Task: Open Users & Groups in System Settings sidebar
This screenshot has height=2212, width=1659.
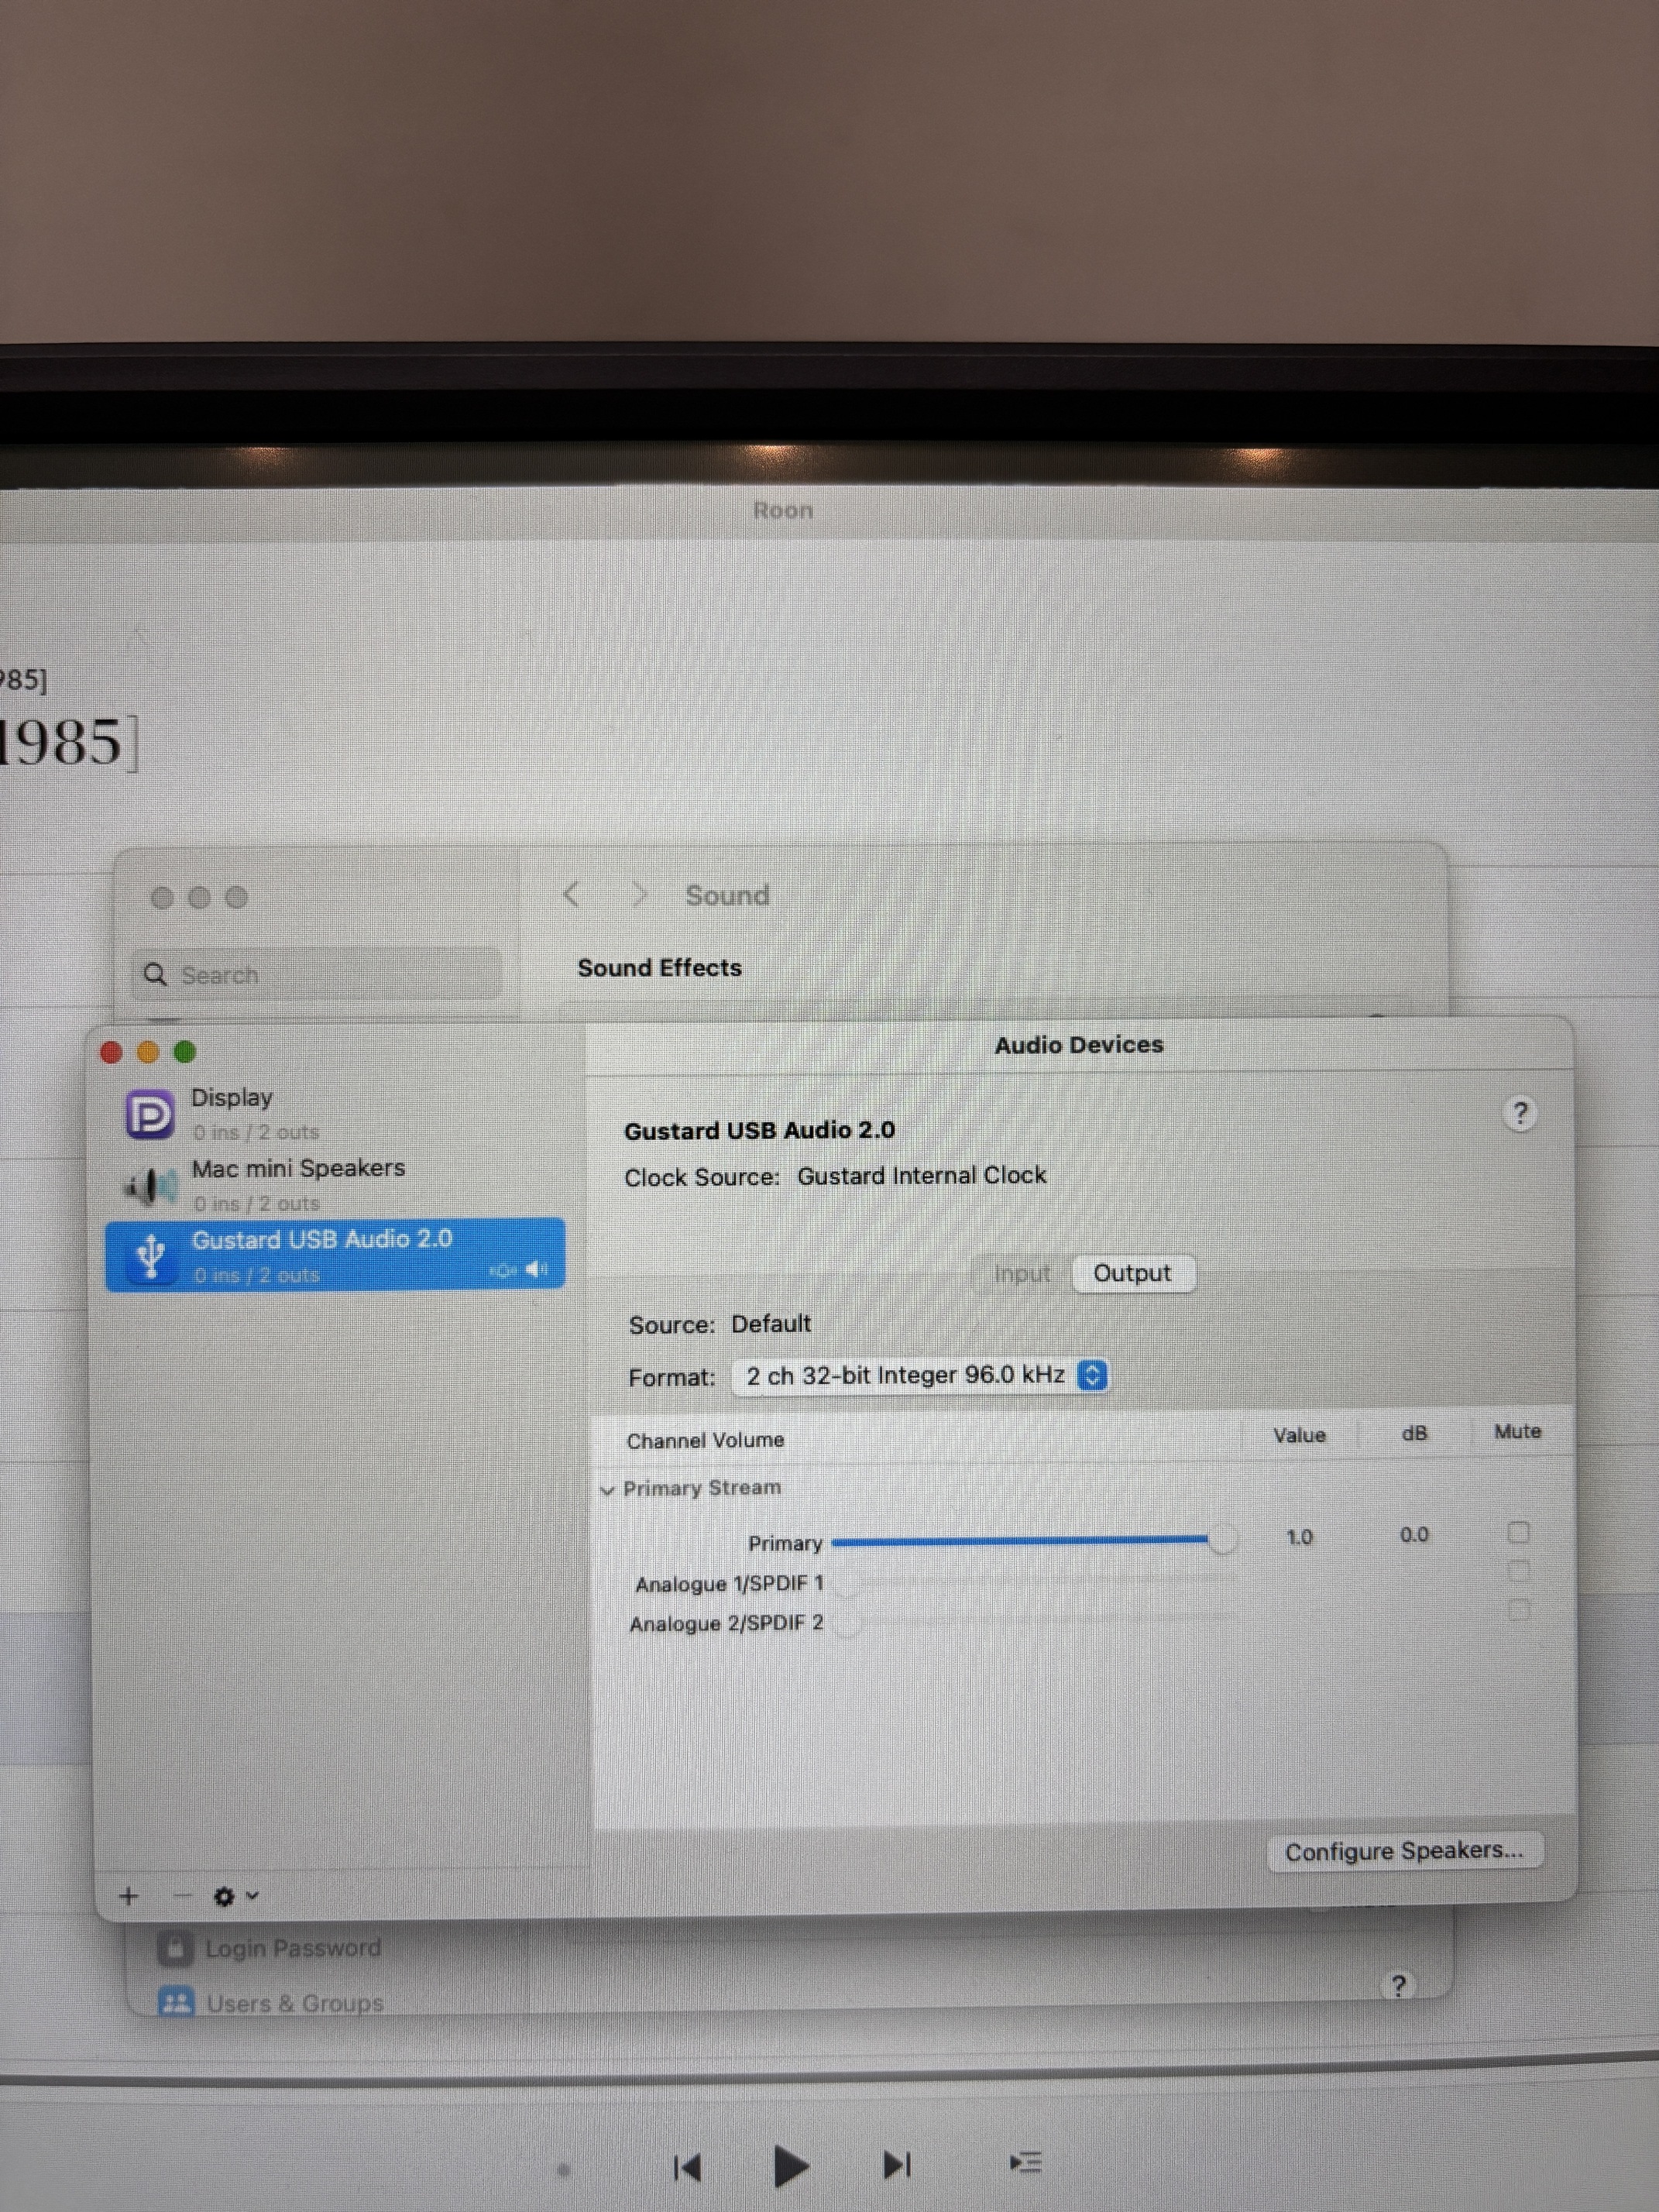Action: pyautogui.click(x=272, y=2003)
